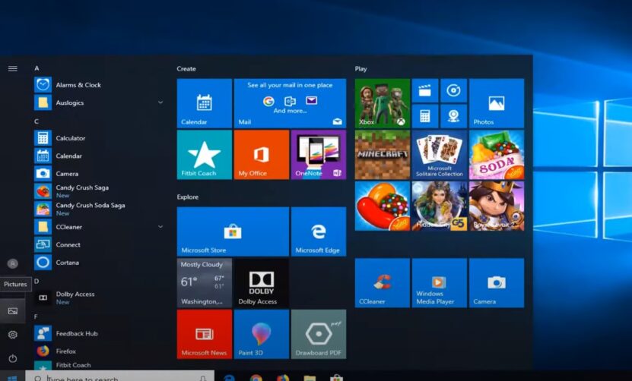The height and width of the screenshot is (381, 632).
Task: Open Feedback Hub from app list
Action: click(100, 333)
